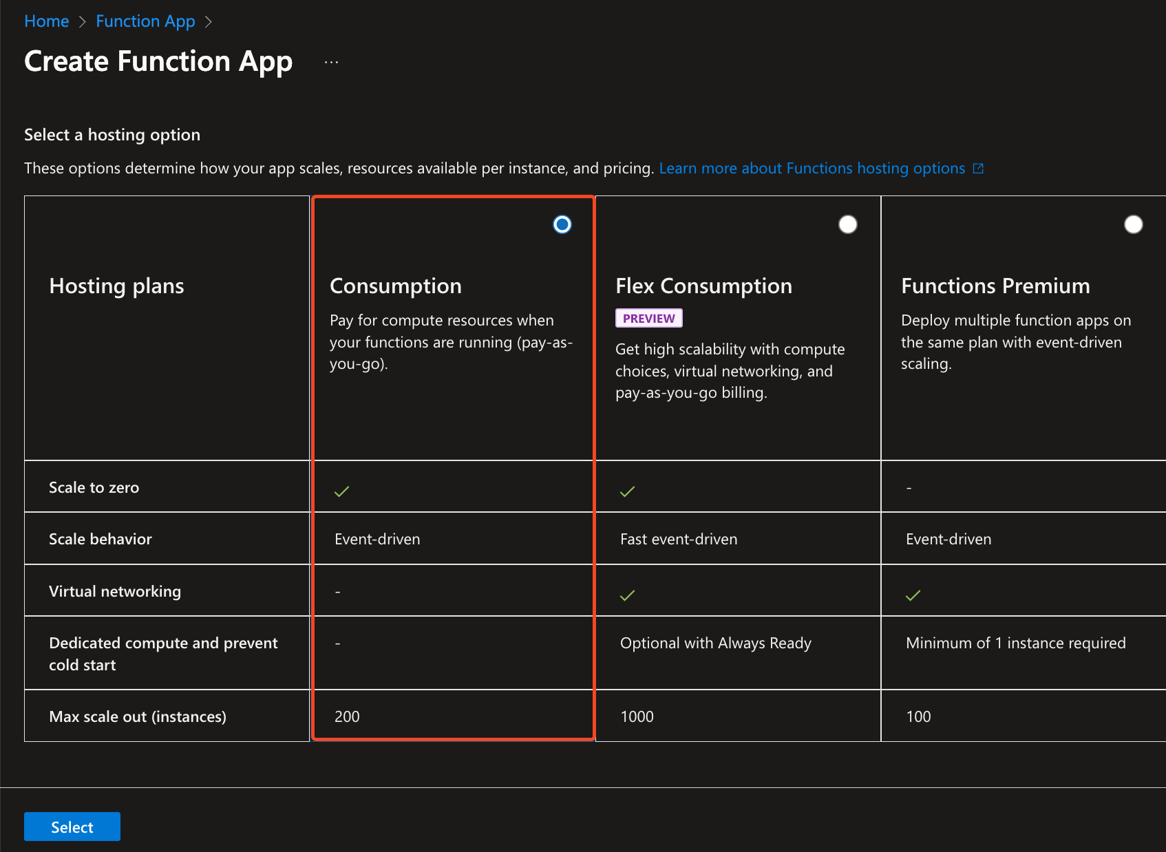Click 'Dedicated compute and prevent cold start' label
Screen dimensions: 1166x852
pyautogui.click(x=163, y=654)
